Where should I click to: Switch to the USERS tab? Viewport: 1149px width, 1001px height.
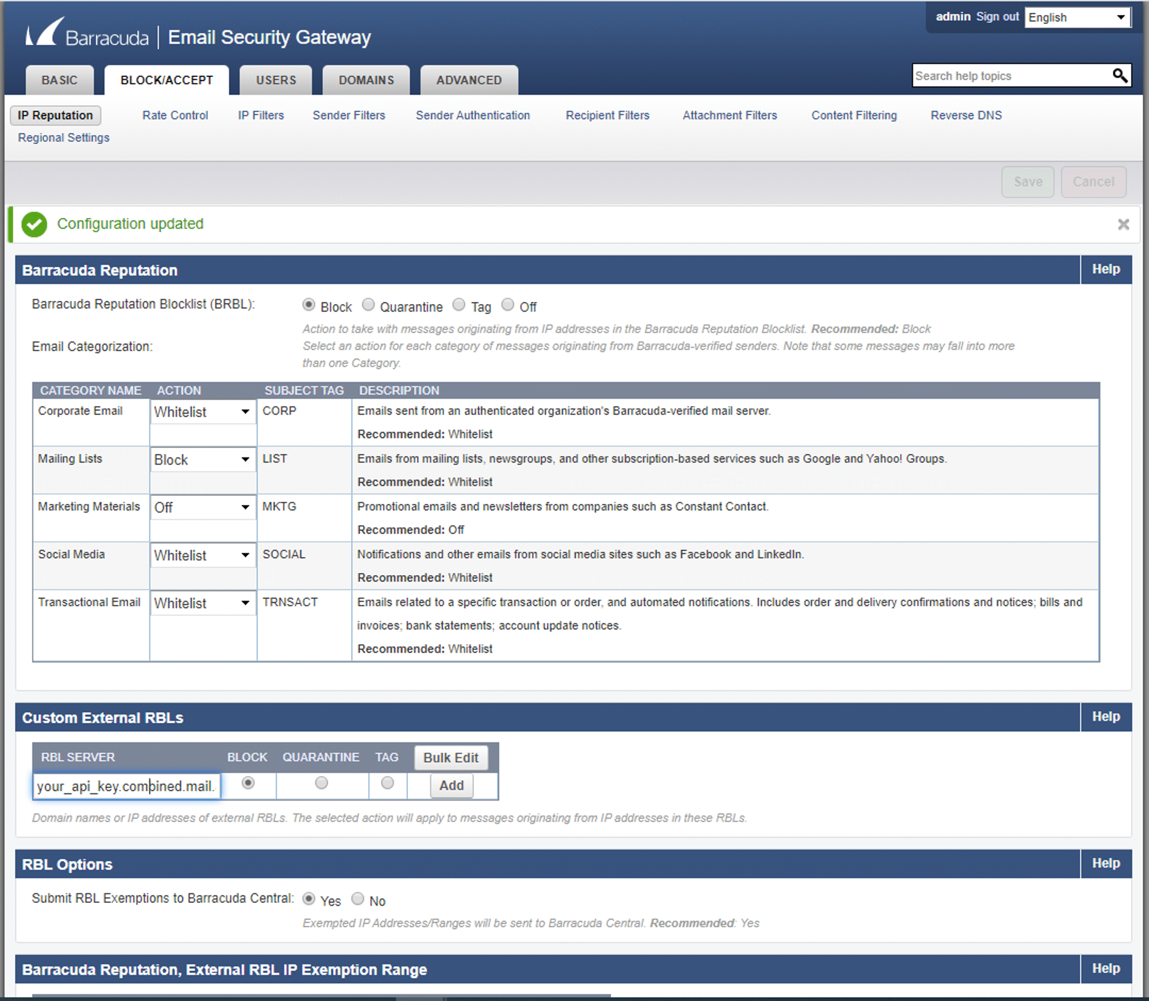point(276,80)
